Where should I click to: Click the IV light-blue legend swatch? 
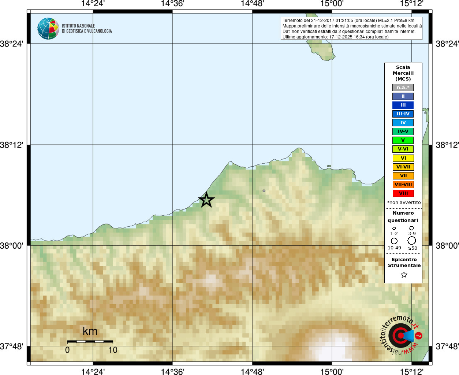403,123
